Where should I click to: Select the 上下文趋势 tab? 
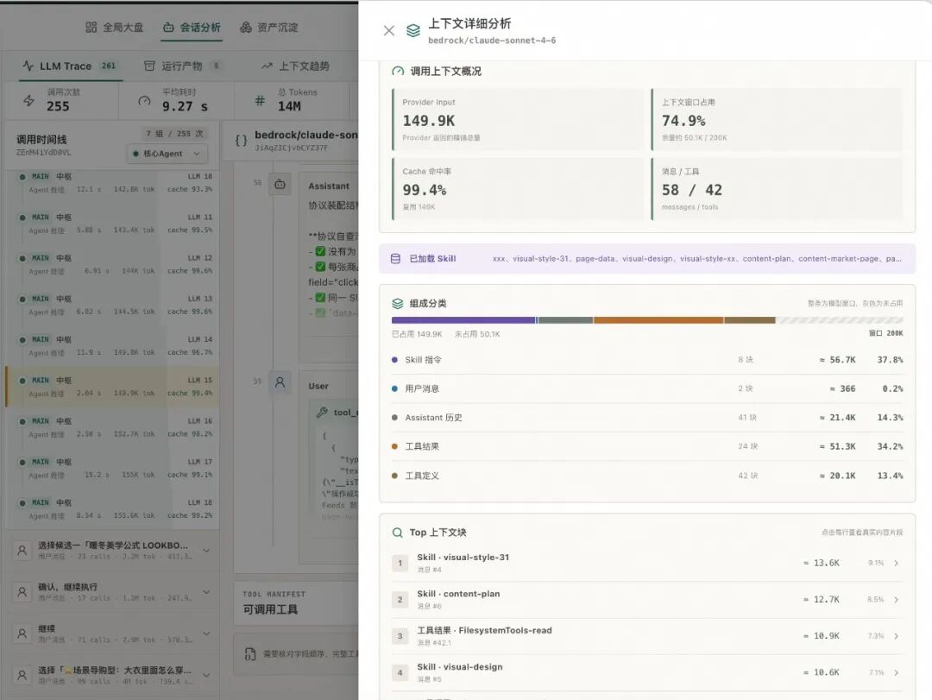(x=295, y=66)
